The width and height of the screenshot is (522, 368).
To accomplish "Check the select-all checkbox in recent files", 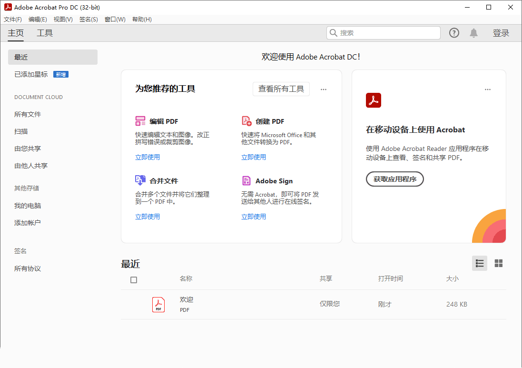I will (x=134, y=279).
